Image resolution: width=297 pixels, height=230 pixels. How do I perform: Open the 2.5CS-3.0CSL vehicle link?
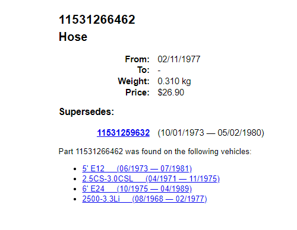[x=151, y=178]
